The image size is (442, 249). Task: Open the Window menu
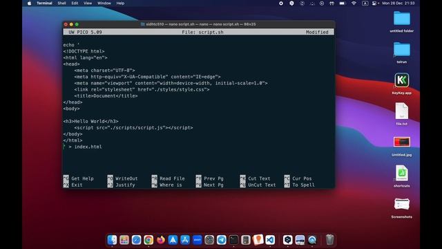[x=104, y=3]
